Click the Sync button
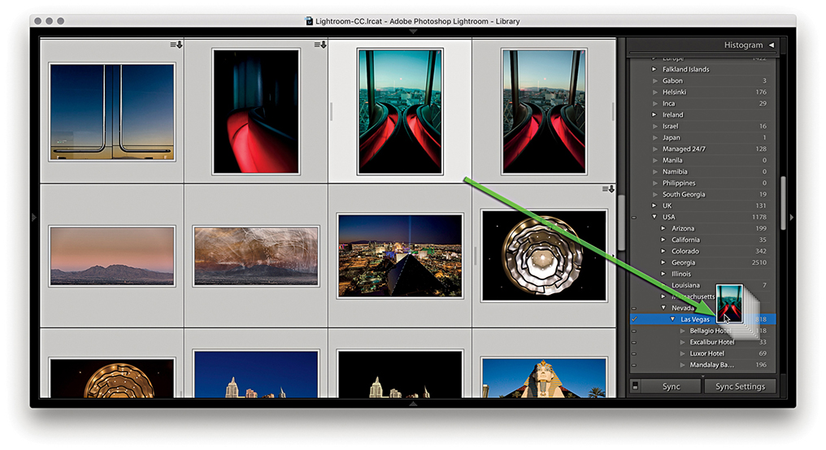Screen dimensions: 826x450 672,387
